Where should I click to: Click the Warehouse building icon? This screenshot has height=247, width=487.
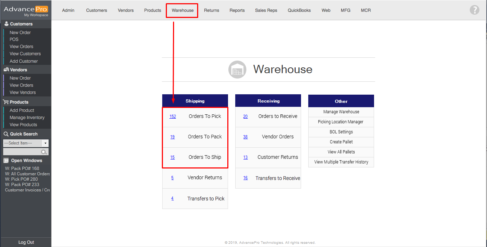(x=237, y=70)
